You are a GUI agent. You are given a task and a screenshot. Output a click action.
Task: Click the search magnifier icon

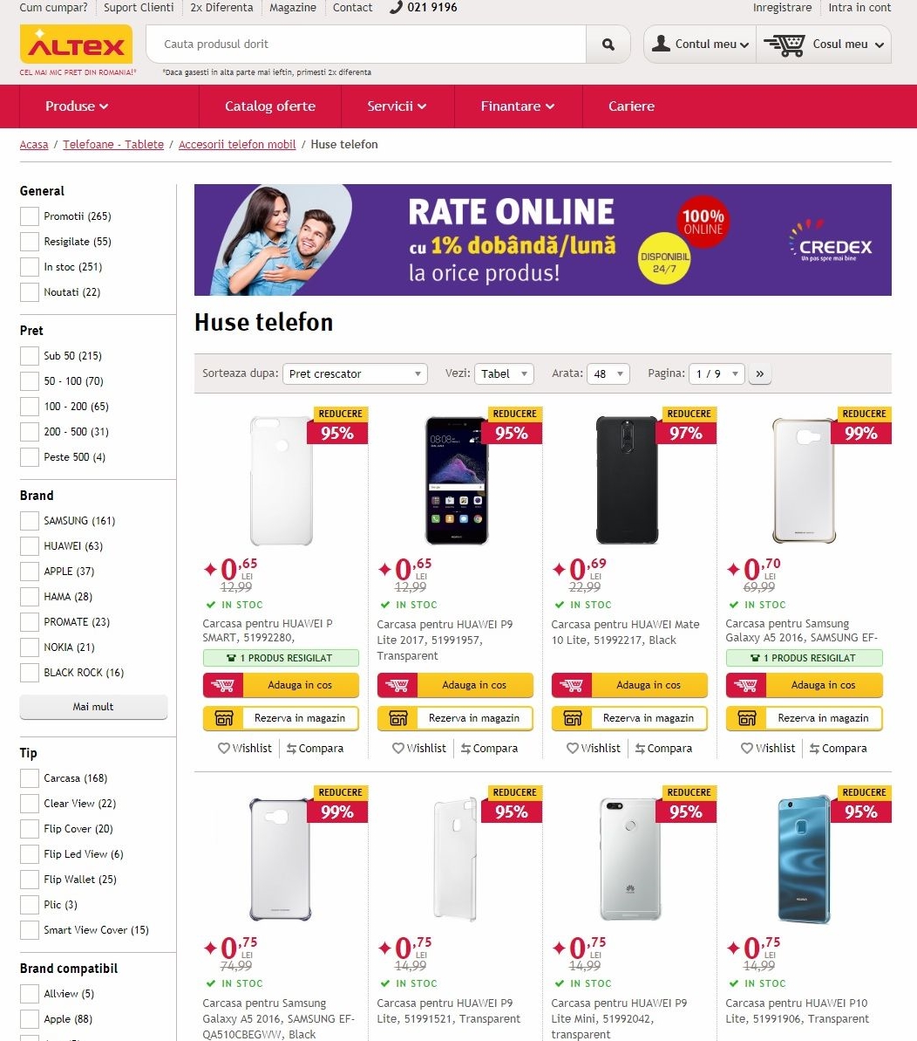(608, 45)
